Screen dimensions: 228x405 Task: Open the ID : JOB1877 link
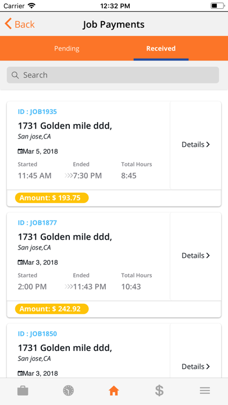pyautogui.click(x=37, y=223)
